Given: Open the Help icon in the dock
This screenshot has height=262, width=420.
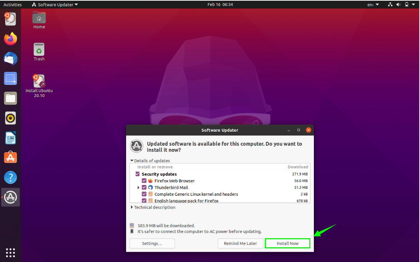Looking at the screenshot, I should pos(11,177).
